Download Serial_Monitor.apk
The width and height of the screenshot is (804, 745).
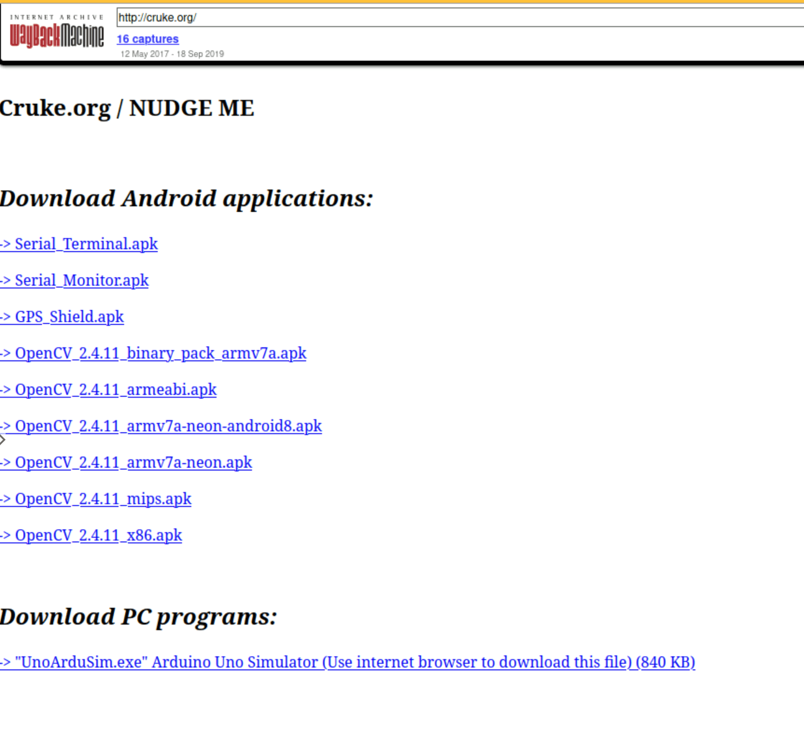coord(75,281)
